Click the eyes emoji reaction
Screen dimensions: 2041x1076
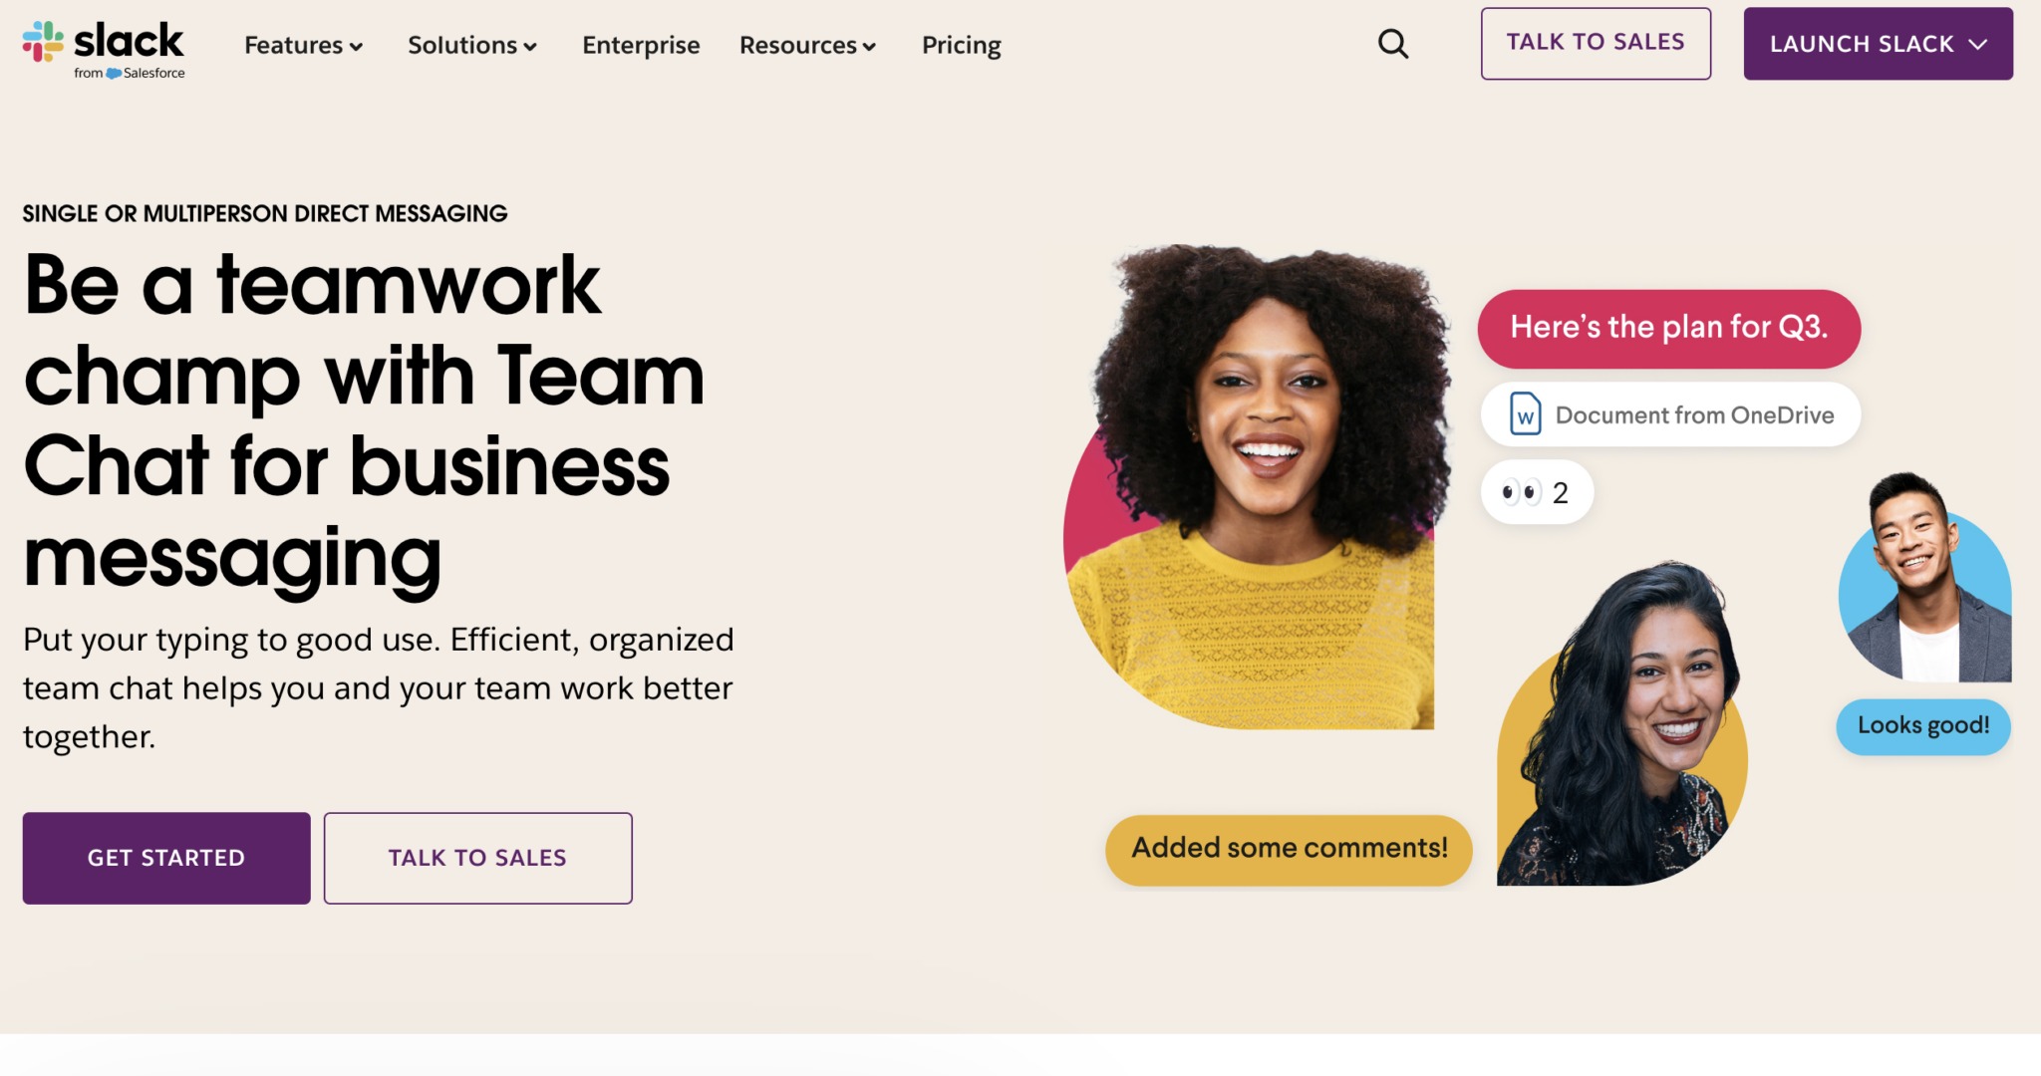tap(1520, 490)
